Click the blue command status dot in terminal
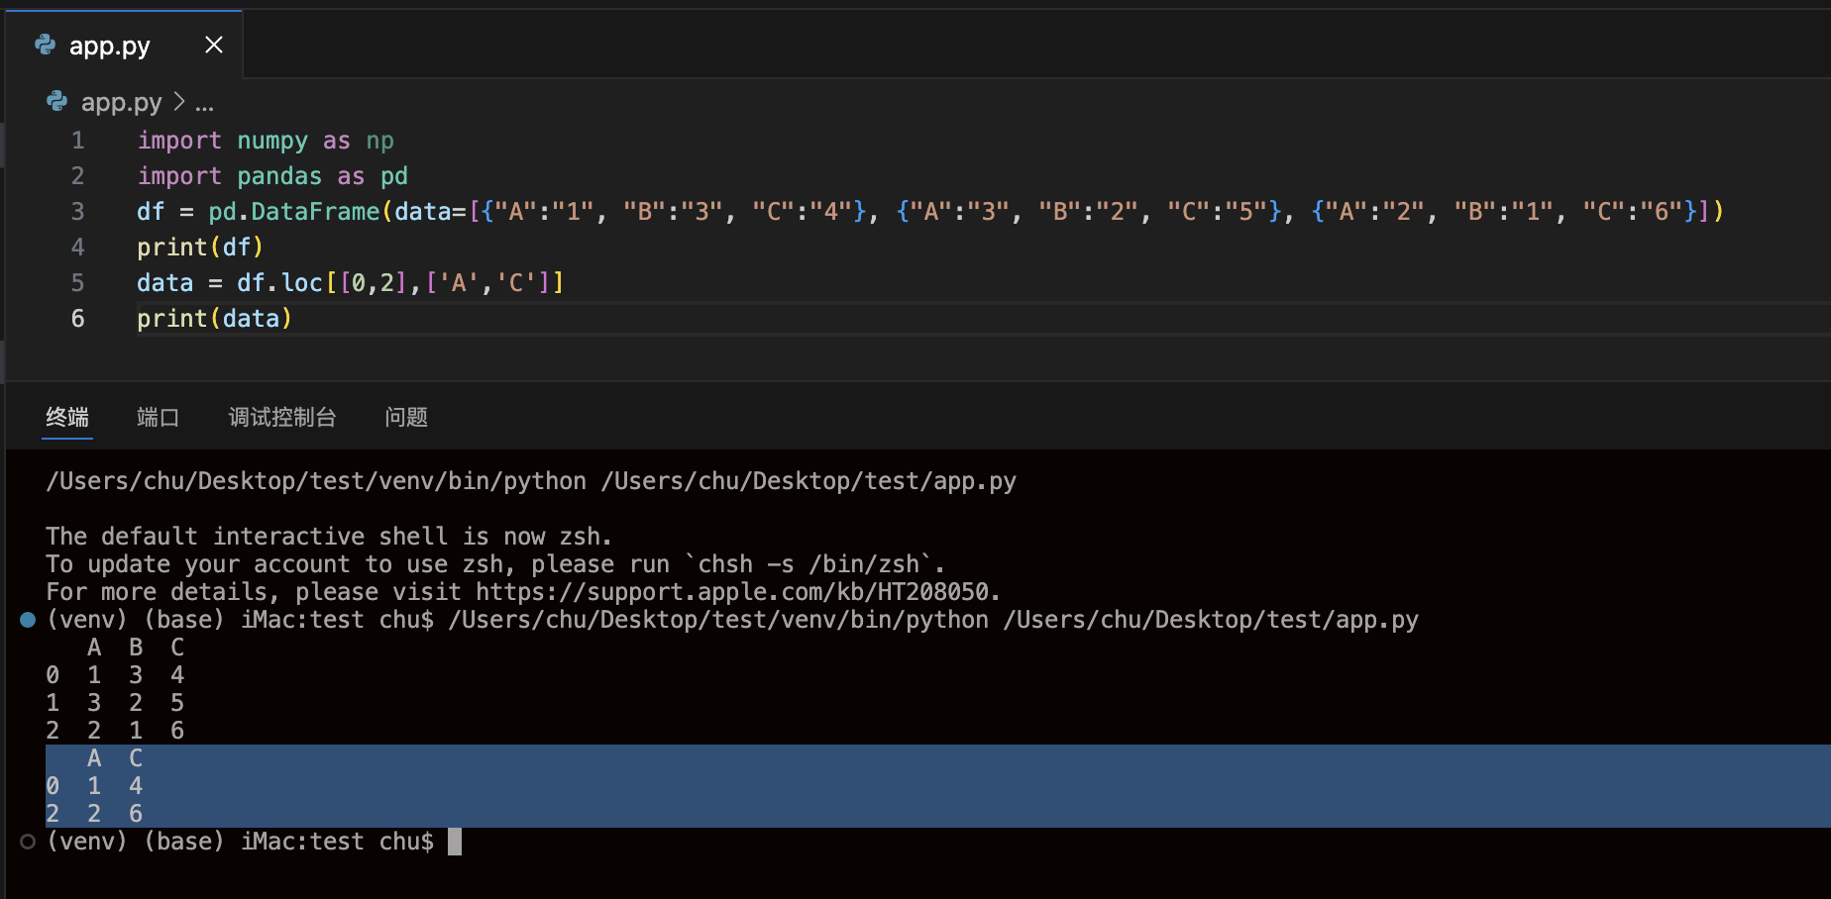 [x=28, y=620]
